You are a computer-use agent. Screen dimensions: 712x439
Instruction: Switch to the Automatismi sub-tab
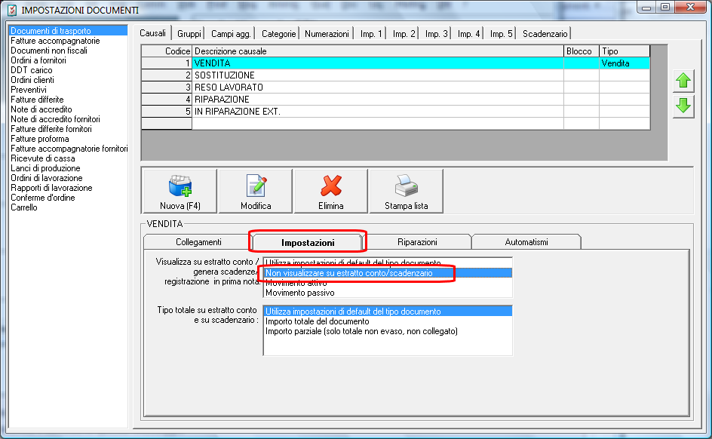(x=526, y=242)
